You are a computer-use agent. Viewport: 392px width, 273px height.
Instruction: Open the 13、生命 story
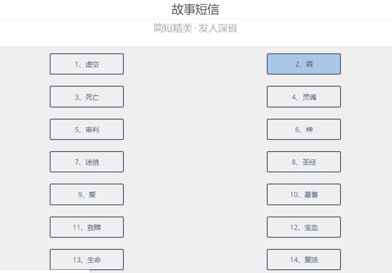pyautogui.click(x=87, y=260)
